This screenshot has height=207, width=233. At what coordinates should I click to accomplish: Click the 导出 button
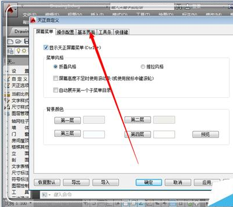pyautogui.click(x=76, y=182)
